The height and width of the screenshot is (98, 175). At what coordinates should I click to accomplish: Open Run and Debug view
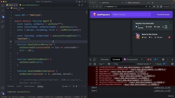point(2,21)
